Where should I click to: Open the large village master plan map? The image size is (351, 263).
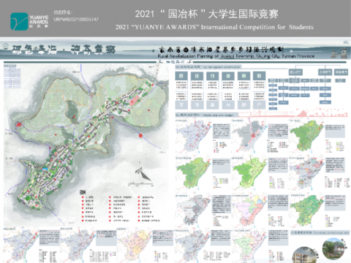pos(86,145)
